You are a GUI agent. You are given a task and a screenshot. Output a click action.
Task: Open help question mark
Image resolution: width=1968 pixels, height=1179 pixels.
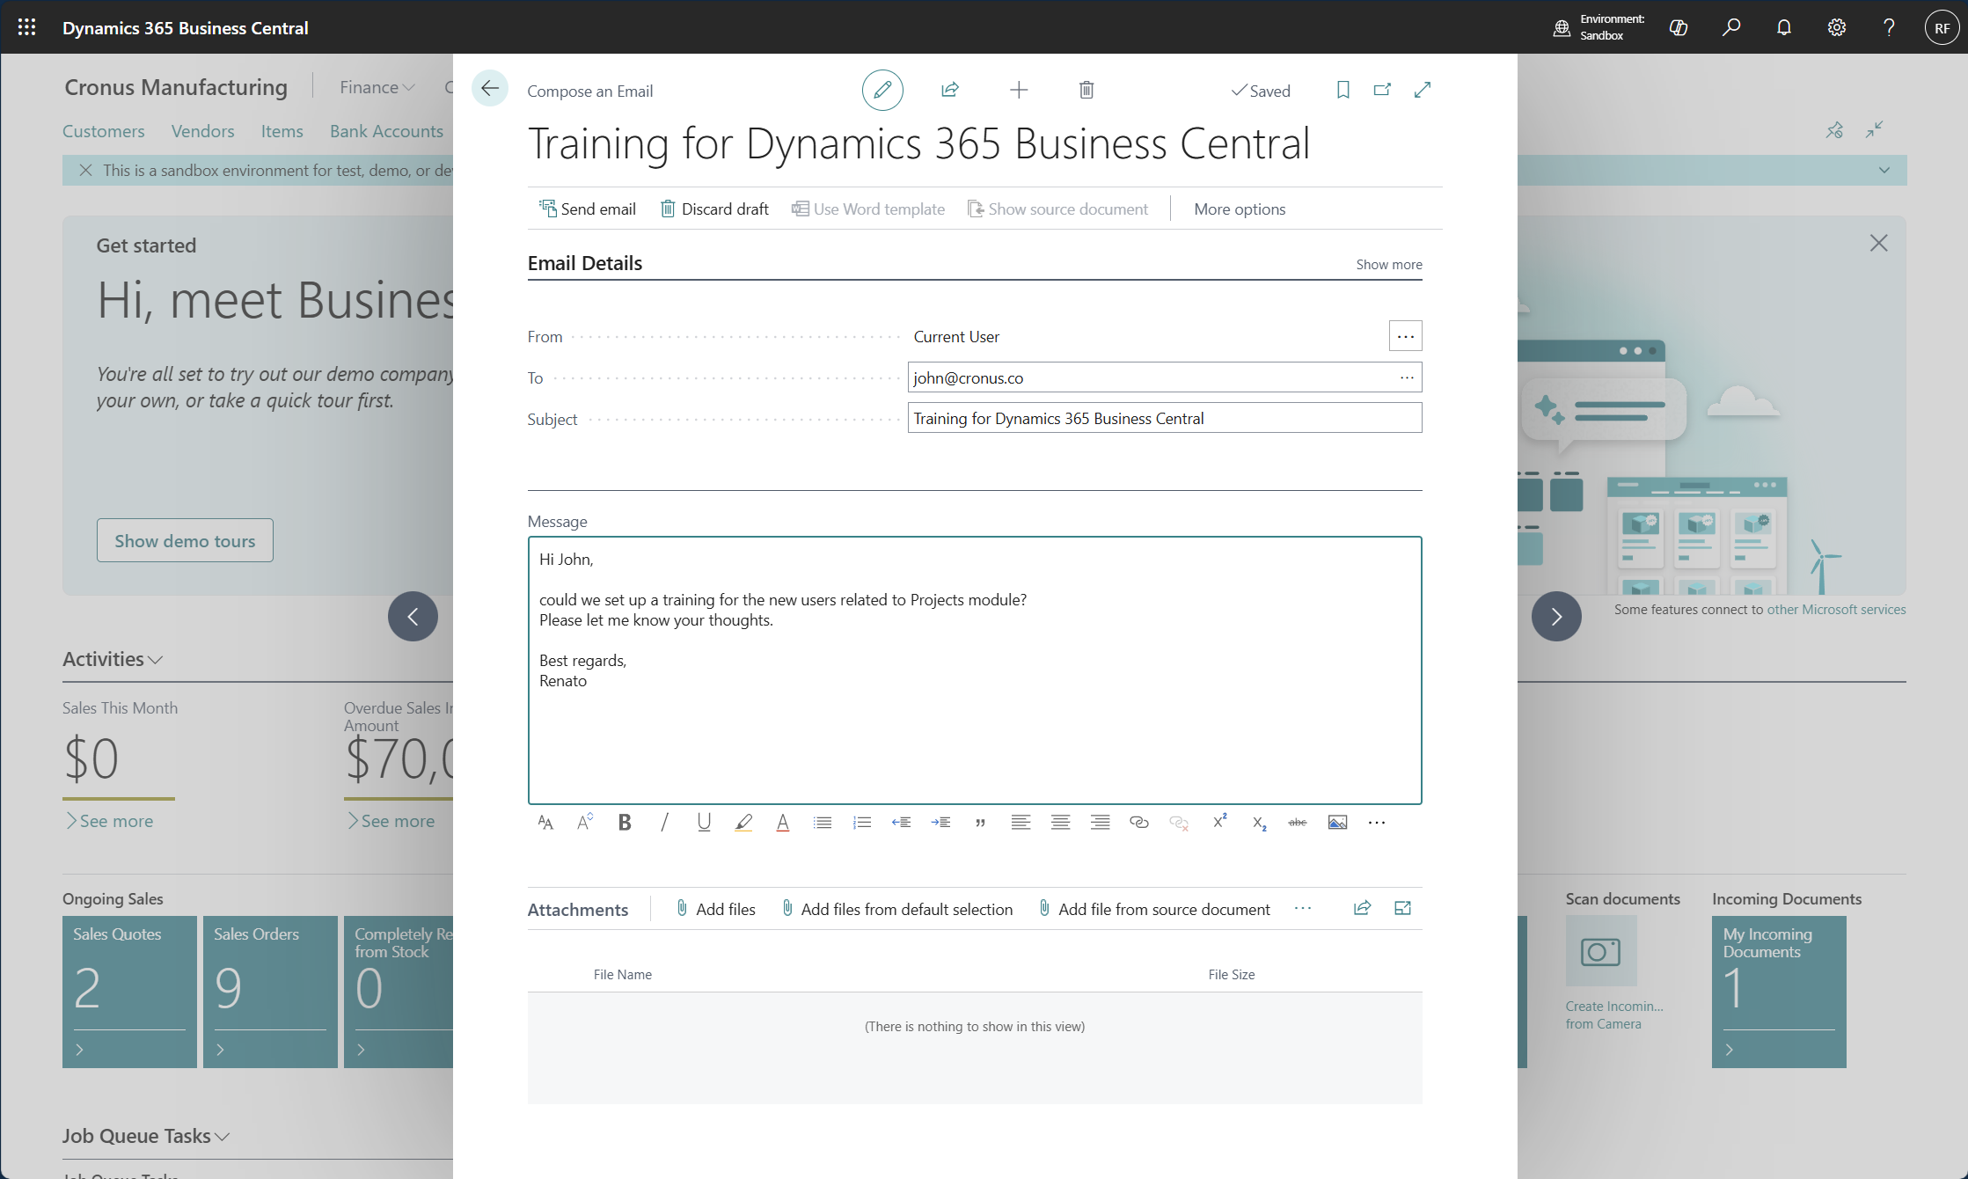tap(1889, 27)
